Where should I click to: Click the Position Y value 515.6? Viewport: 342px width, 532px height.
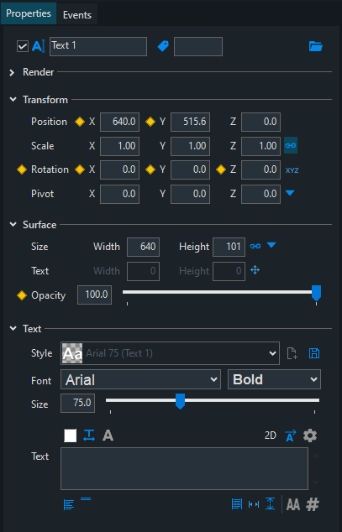(x=190, y=122)
